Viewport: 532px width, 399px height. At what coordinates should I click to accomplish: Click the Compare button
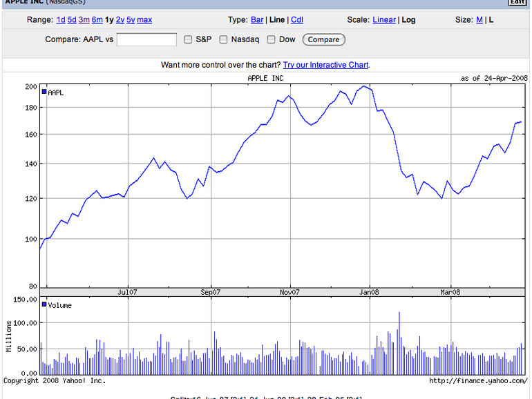323,39
